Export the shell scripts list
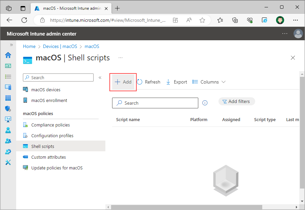 click(x=177, y=82)
